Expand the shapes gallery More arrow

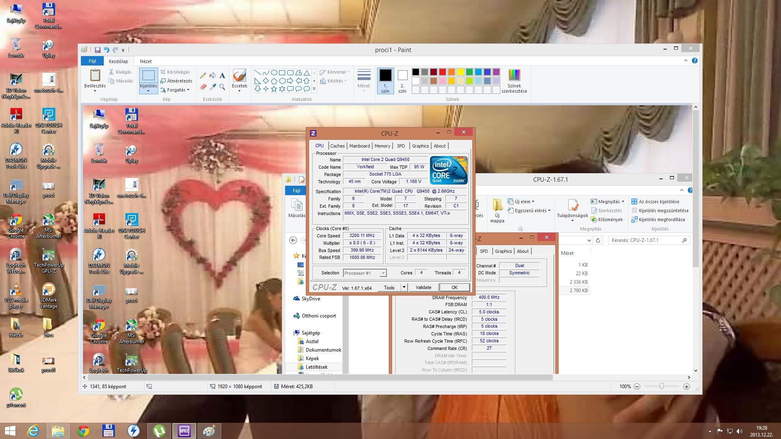314,89
